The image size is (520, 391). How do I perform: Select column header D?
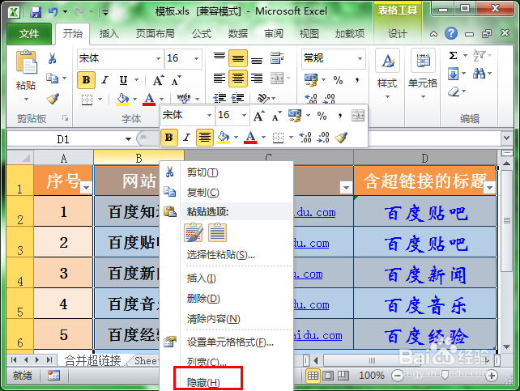(x=424, y=158)
